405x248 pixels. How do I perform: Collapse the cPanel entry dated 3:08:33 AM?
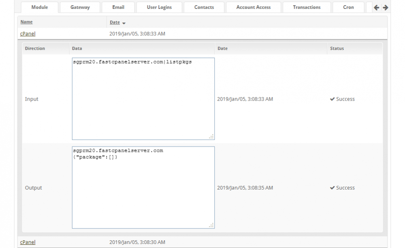coord(28,34)
